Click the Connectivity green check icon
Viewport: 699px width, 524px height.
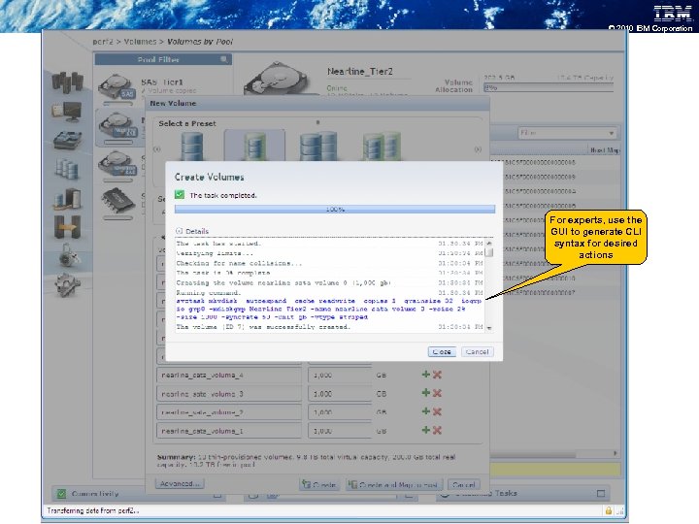click(x=62, y=493)
